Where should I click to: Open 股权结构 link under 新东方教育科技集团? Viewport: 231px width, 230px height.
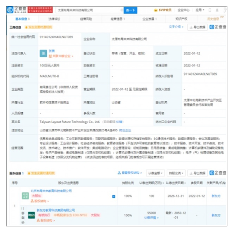pos(46,220)
